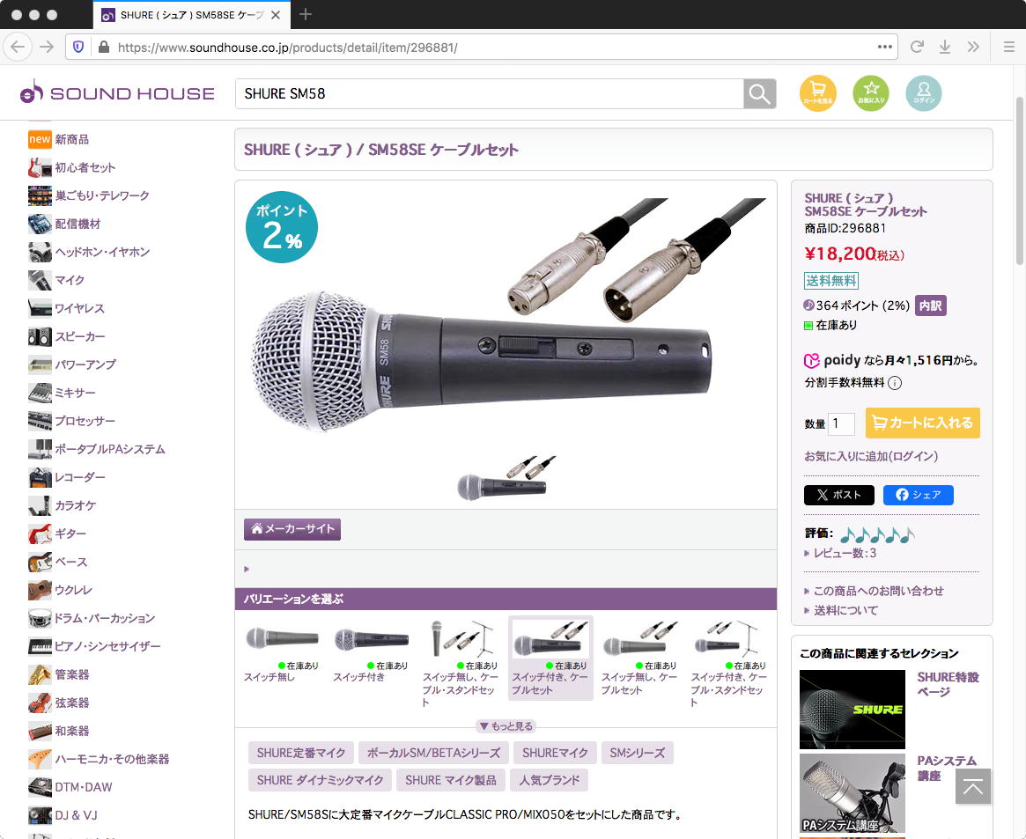The height and width of the screenshot is (839, 1026).
Task: Expand もっと見る variations
Action: click(506, 725)
